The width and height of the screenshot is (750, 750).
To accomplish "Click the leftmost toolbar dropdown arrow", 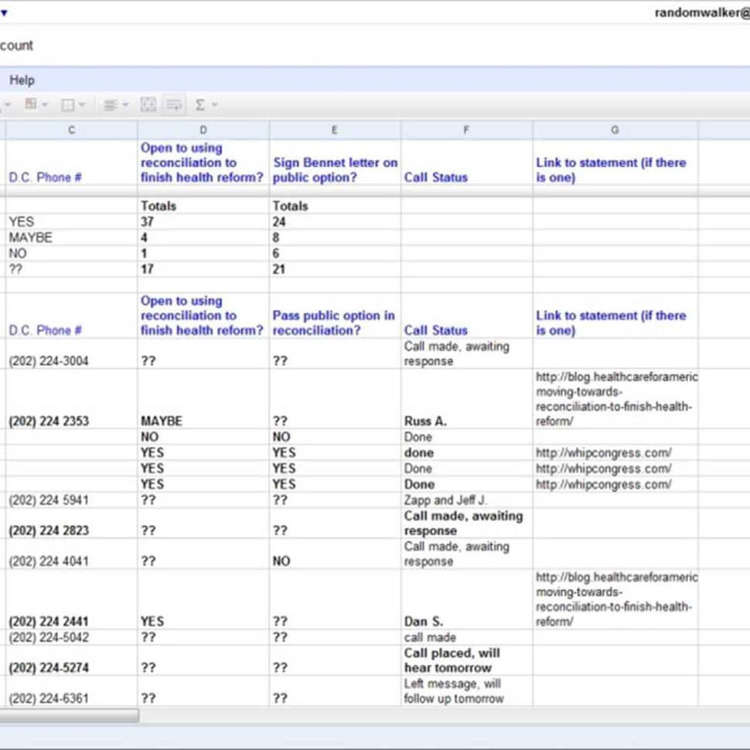I will pos(9,104).
